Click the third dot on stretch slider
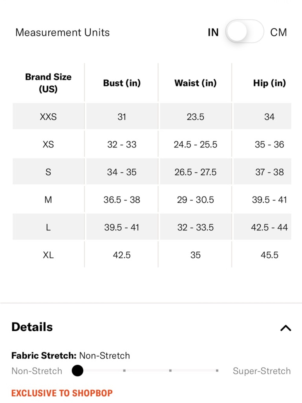 pos(170,370)
